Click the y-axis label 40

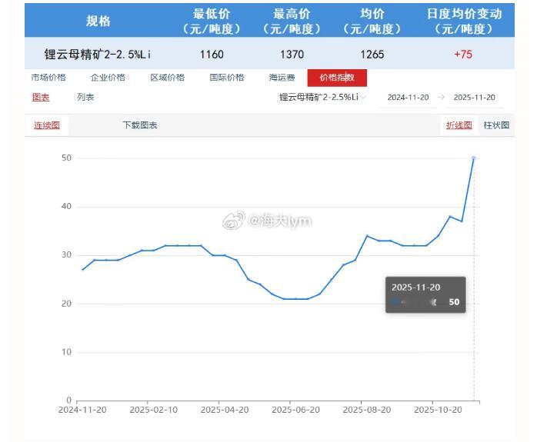coord(66,206)
